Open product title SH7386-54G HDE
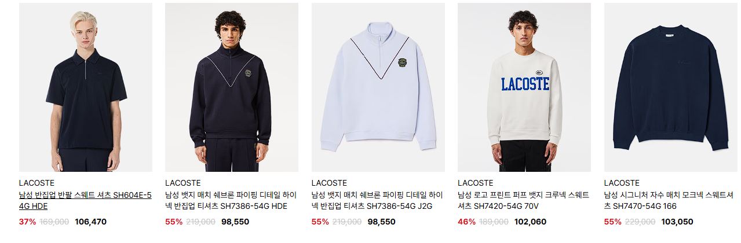 pos(231,201)
